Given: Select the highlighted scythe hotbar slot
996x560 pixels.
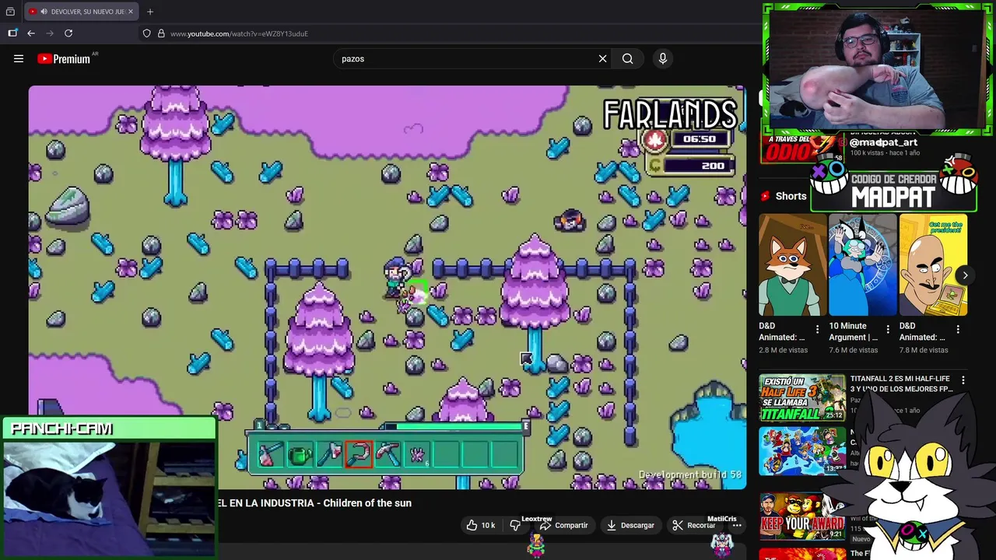Looking at the screenshot, I should tap(359, 454).
